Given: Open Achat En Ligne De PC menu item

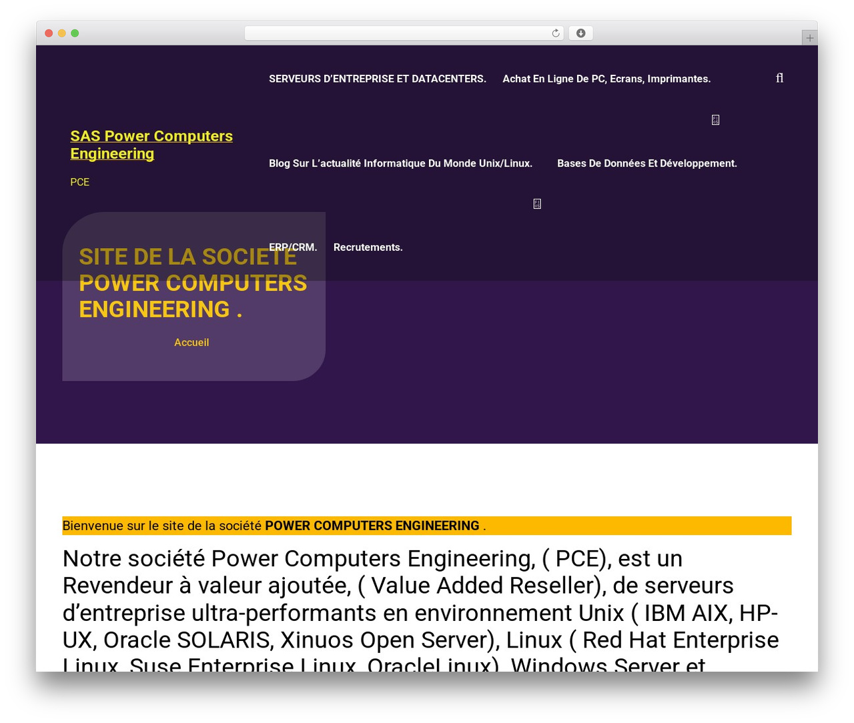Looking at the screenshot, I should pyautogui.click(x=606, y=79).
